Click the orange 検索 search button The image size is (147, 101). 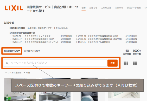pyautogui.click(x=112, y=63)
